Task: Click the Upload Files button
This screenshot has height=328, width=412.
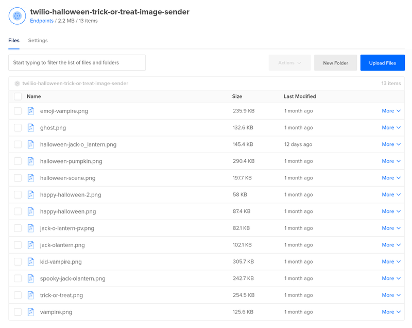Action: [x=383, y=63]
